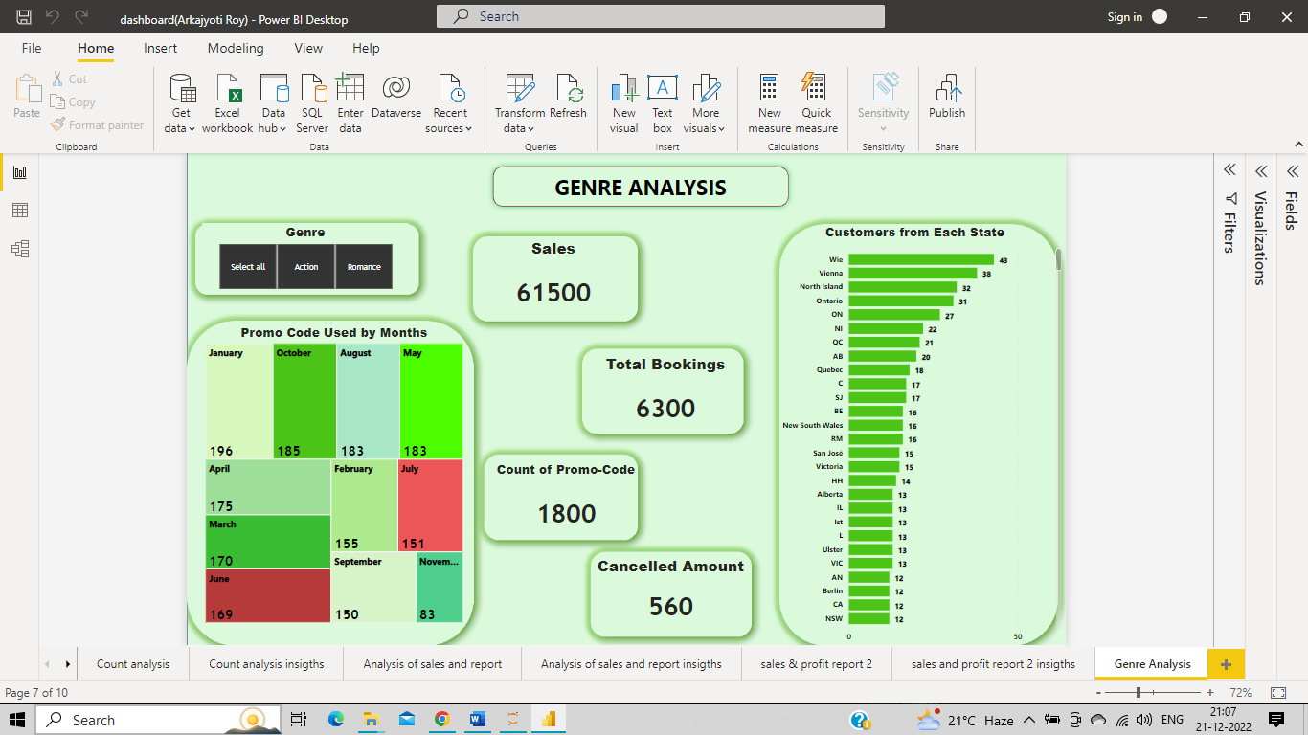
Task: Switch to Data view in left sidebar
Action: tap(20, 210)
